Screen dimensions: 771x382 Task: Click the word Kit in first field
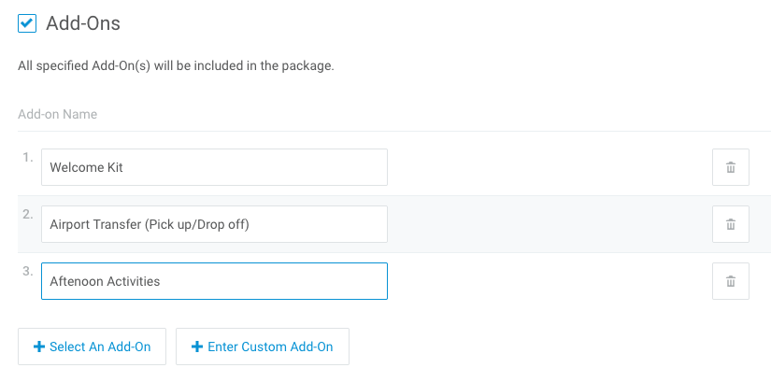113,167
